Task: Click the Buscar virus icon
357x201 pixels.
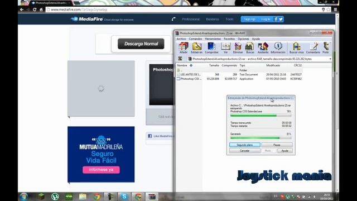Action: pos(296,48)
